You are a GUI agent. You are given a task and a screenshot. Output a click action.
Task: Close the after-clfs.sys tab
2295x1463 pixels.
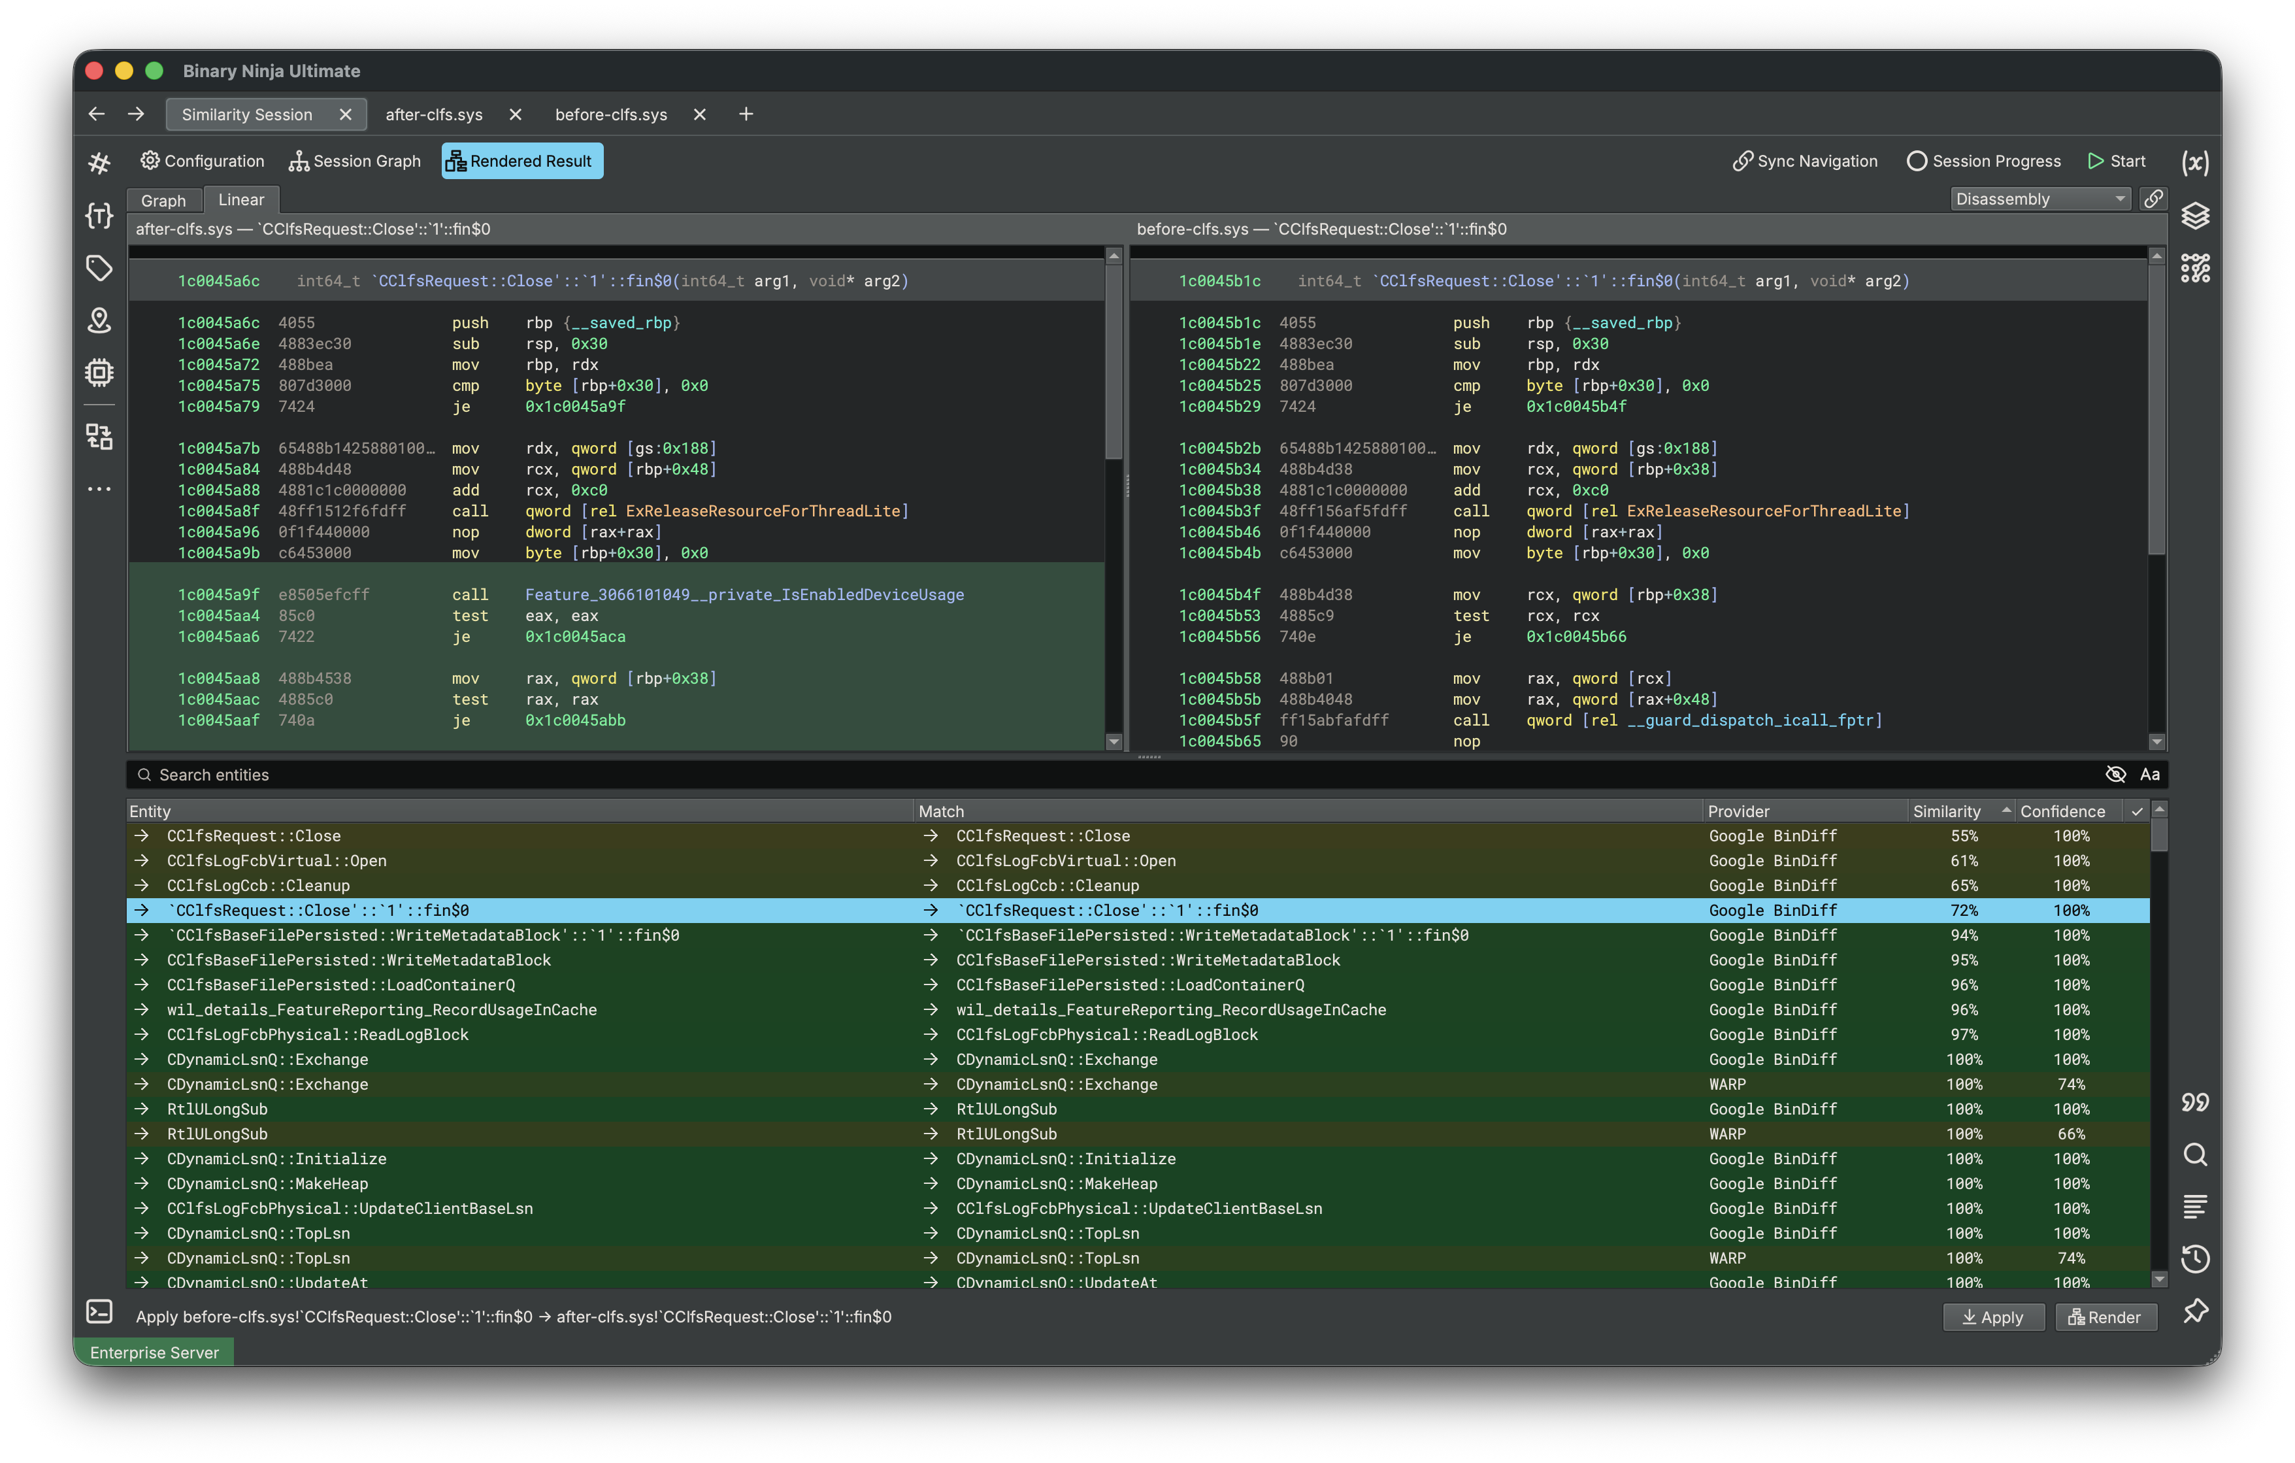(x=516, y=114)
